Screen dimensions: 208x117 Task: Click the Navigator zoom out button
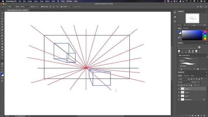pos(185,25)
